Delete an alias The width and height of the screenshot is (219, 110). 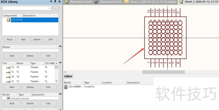(x=30, y=56)
